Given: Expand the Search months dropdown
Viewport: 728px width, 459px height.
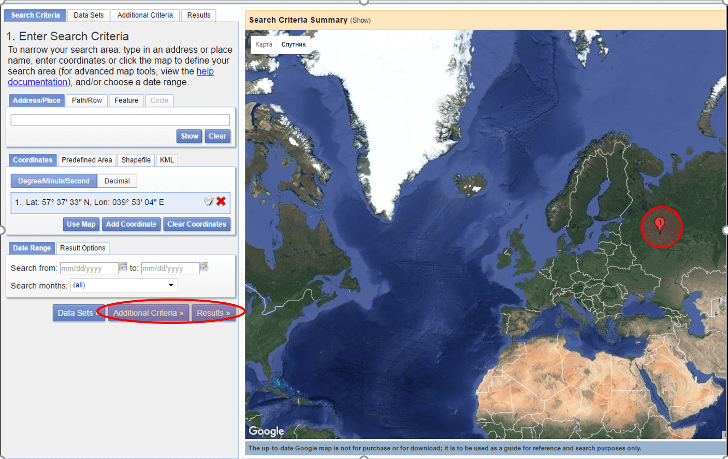Looking at the screenshot, I should click(124, 285).
